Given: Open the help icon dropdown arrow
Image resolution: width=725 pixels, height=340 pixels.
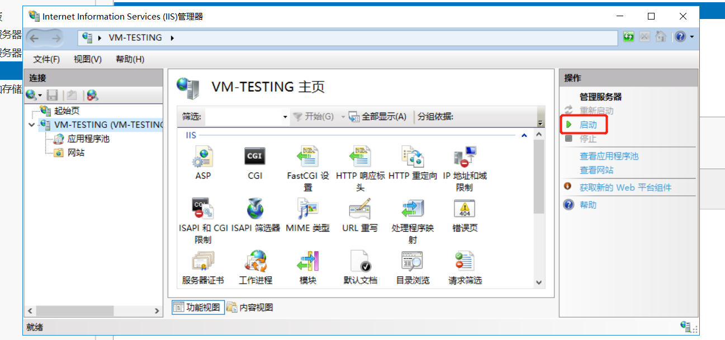Looking at the screenshot, I should pyautogui.click(x=692, y=37).
